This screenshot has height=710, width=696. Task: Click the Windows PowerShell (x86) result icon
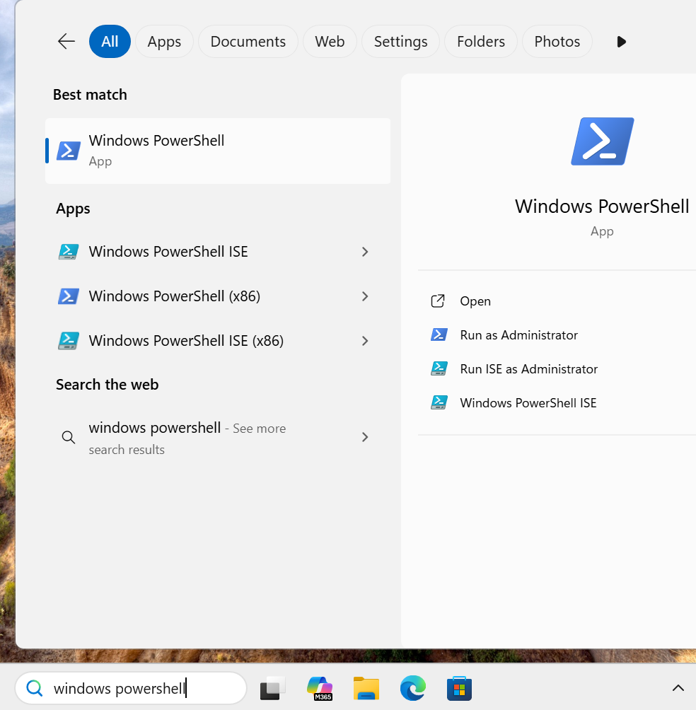tap(69, 296)
